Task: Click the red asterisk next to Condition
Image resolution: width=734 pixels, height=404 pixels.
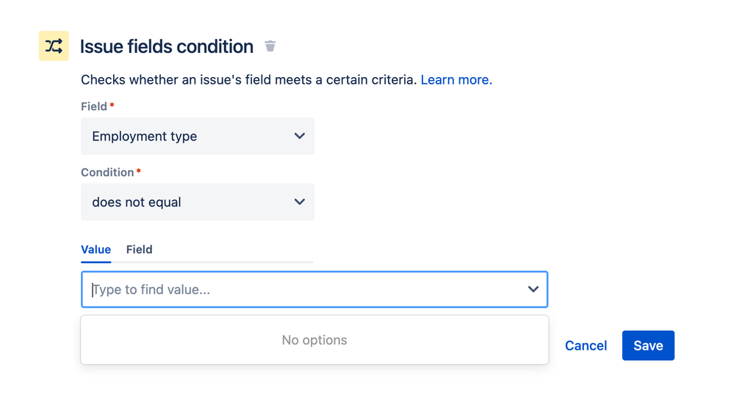Action: click(x=139, y=171)
